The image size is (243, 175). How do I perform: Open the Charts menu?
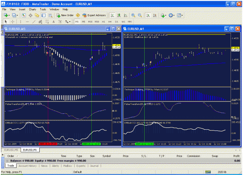click(x=32, y=9)
